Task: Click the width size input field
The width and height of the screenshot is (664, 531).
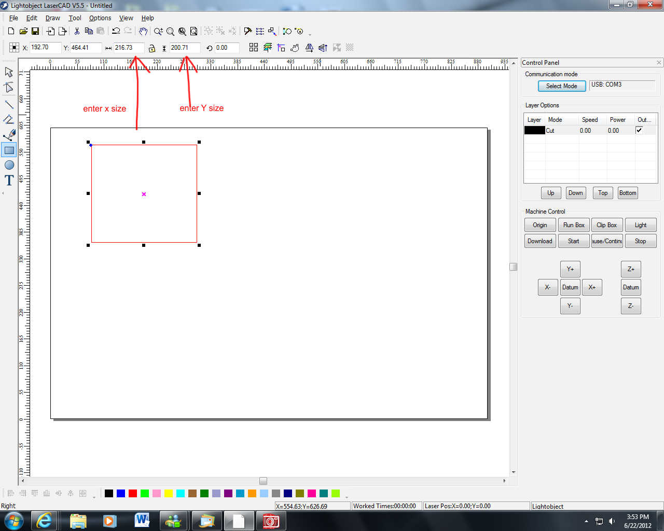Action: pyautogui.click(x=128, y=48)
